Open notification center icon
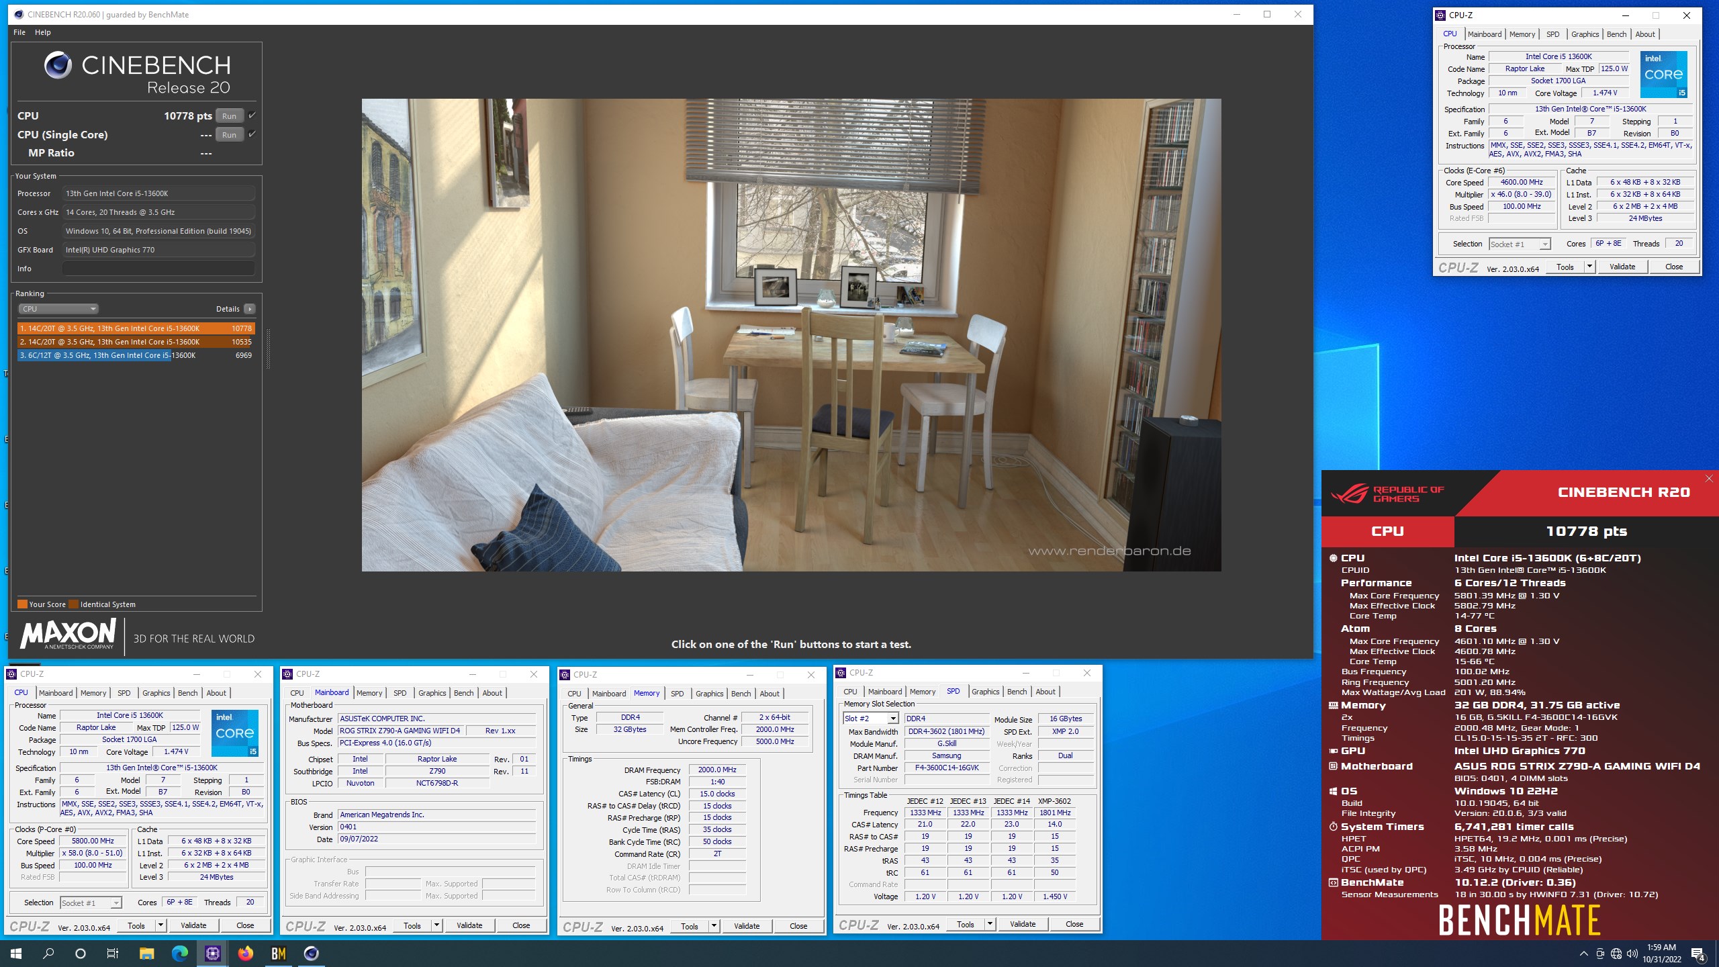1719x967 pixels. (x=1698, y=954)
